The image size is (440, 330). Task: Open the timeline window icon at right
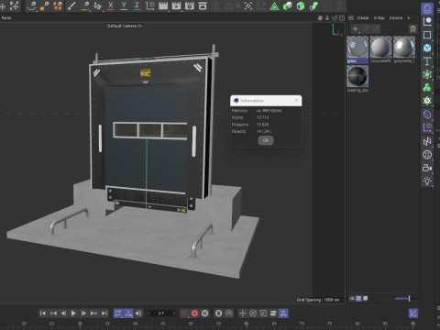point(413,313)
